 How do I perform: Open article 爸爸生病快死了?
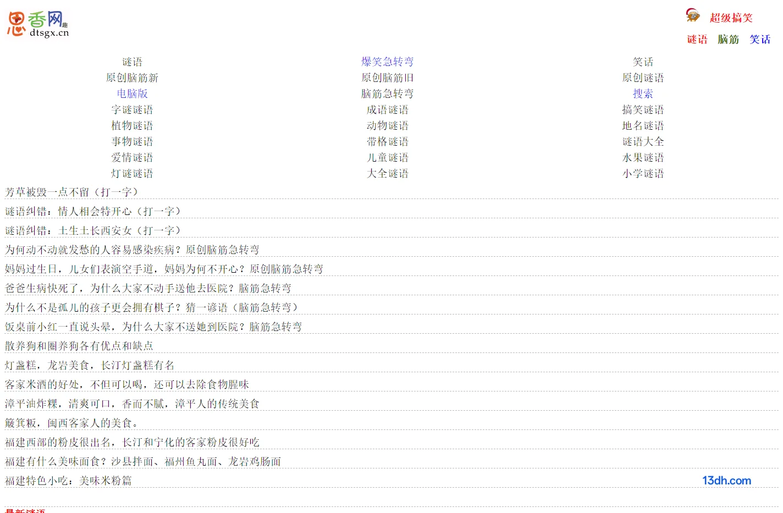pyautogui.click(x=148, y=289)
